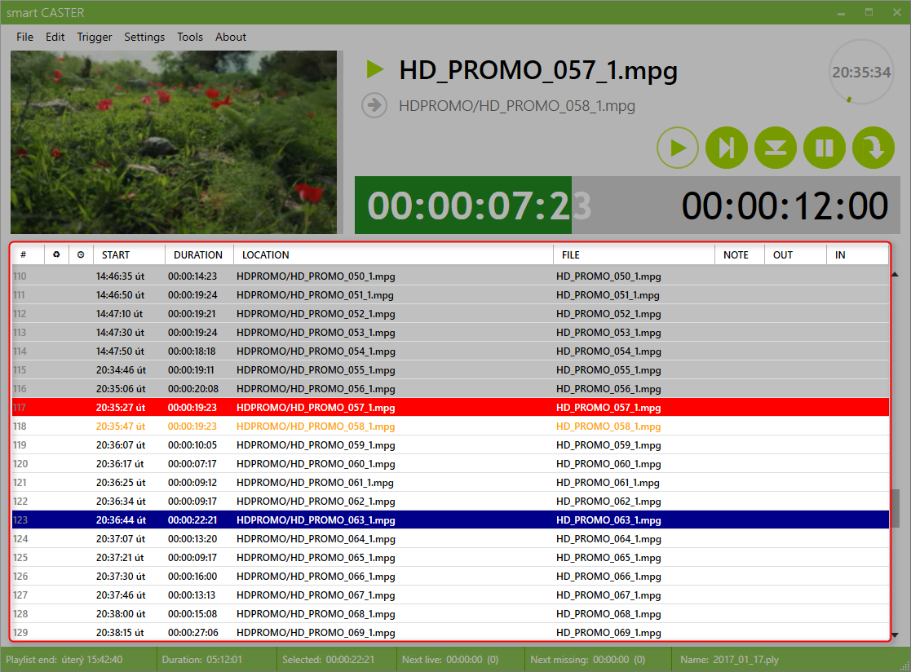
Task: Click the playlist vertical scrollbar thumb
Action: pos(896,509)
